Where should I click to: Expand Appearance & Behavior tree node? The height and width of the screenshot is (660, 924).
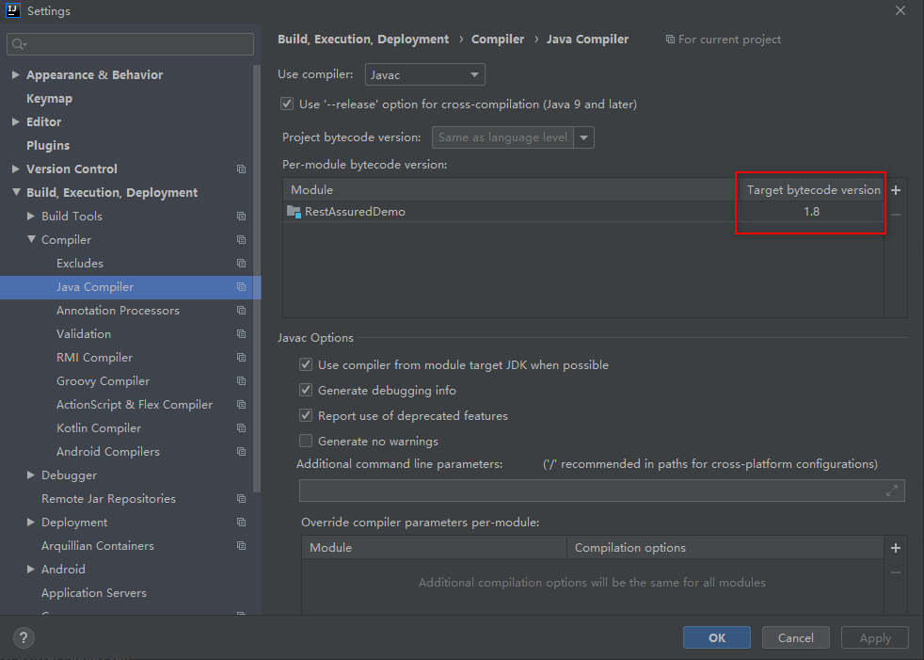coord(16,75)
